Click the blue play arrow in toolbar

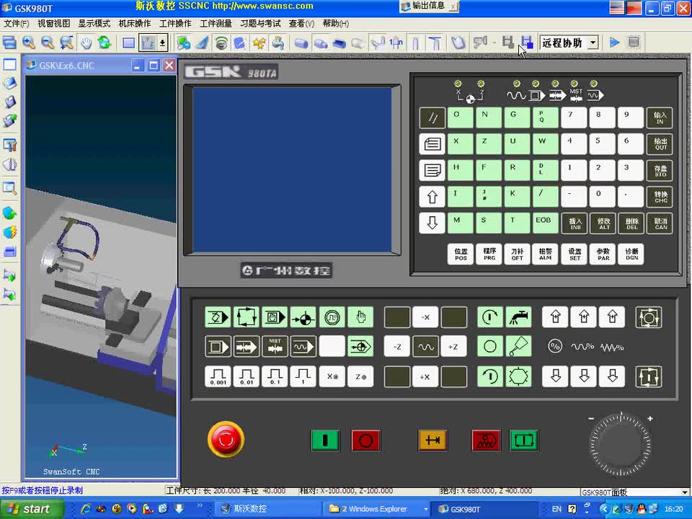[614, 43]
